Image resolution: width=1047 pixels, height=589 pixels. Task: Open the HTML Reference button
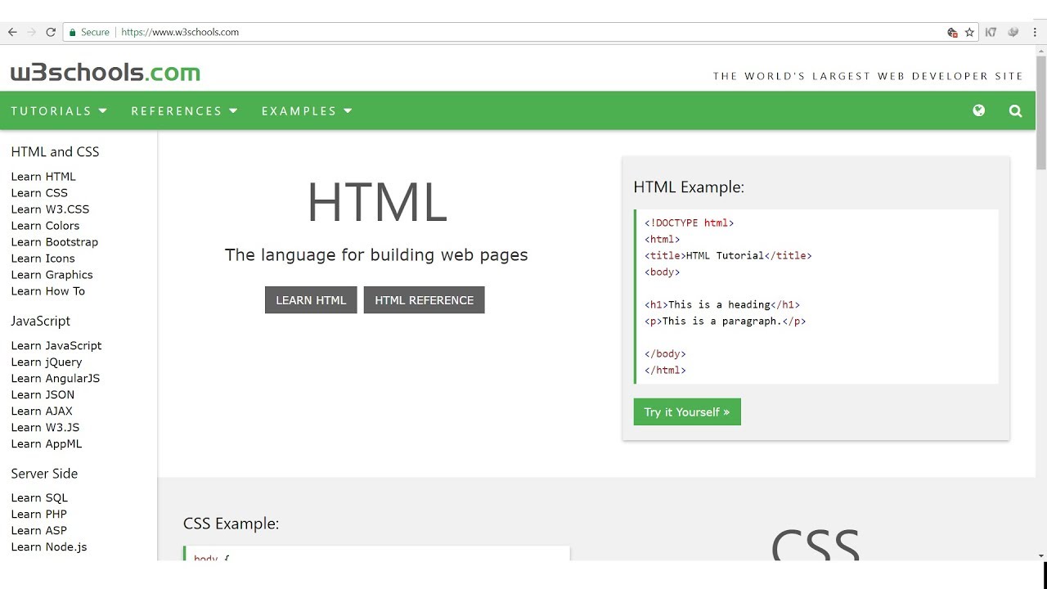425,300
